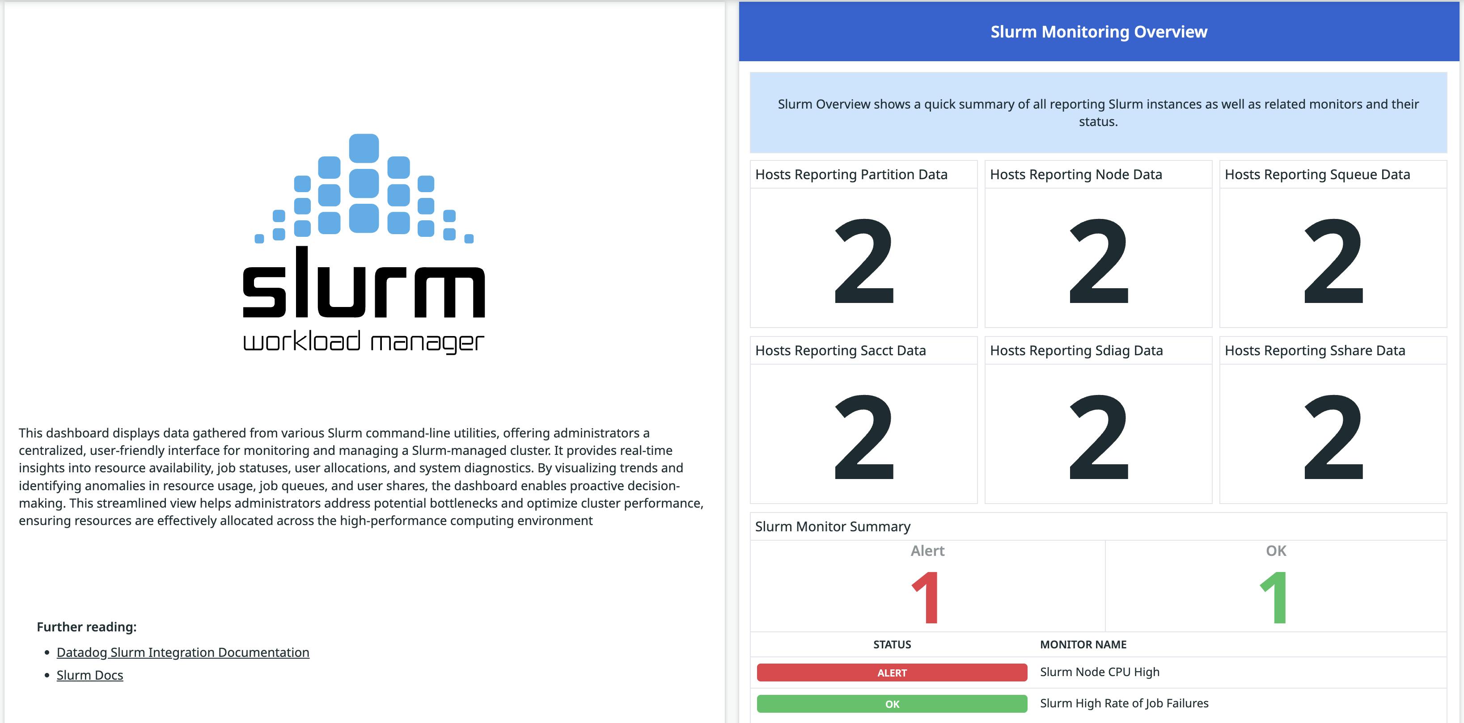1464x723 pixels.
Task: Open the Slurm Node CPU High monitor
Action: click(x=1099, y=672)
